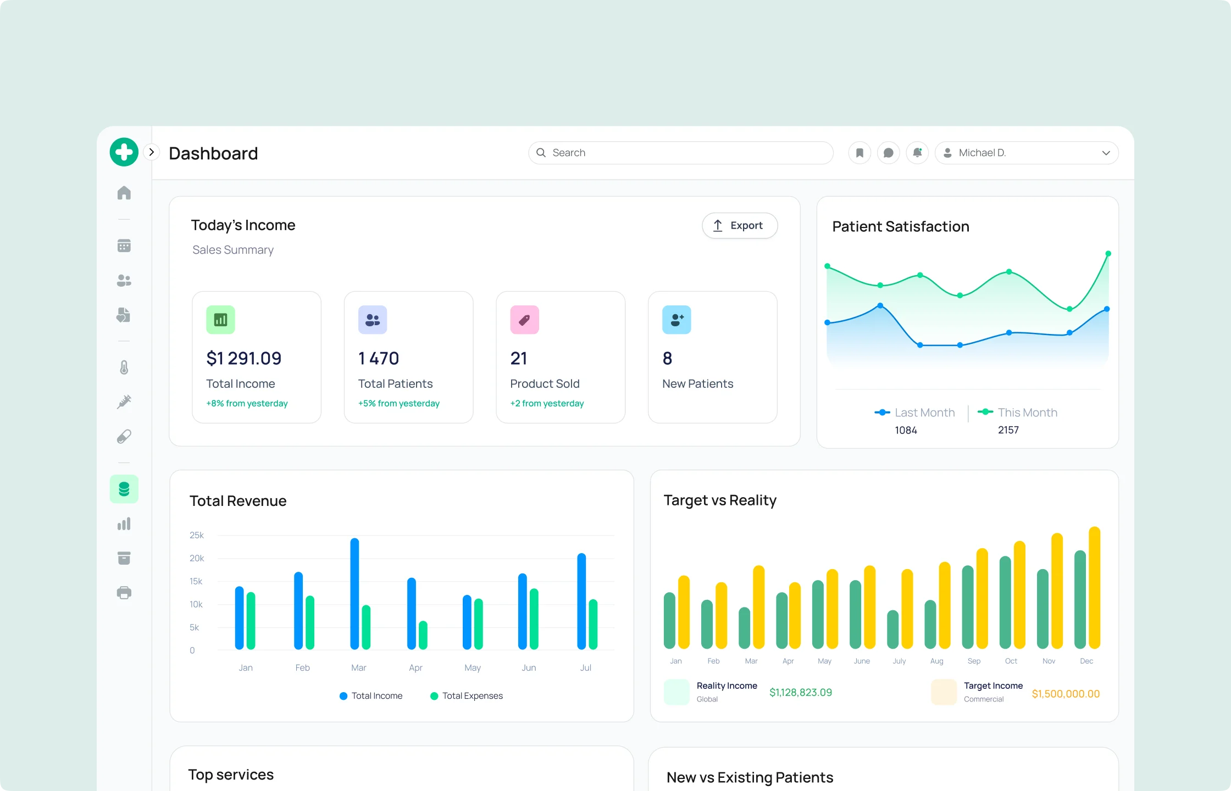This screenshot has height=791, width=1231.
Task: Click the 2157 This Month value
Action: [1008, 430]
